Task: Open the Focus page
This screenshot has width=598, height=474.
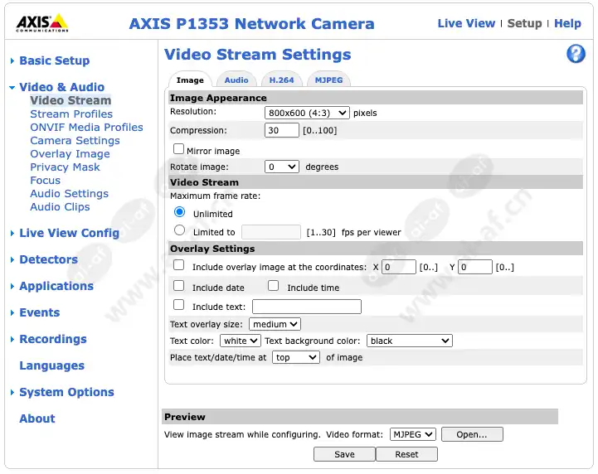Action: coord(45,180)
